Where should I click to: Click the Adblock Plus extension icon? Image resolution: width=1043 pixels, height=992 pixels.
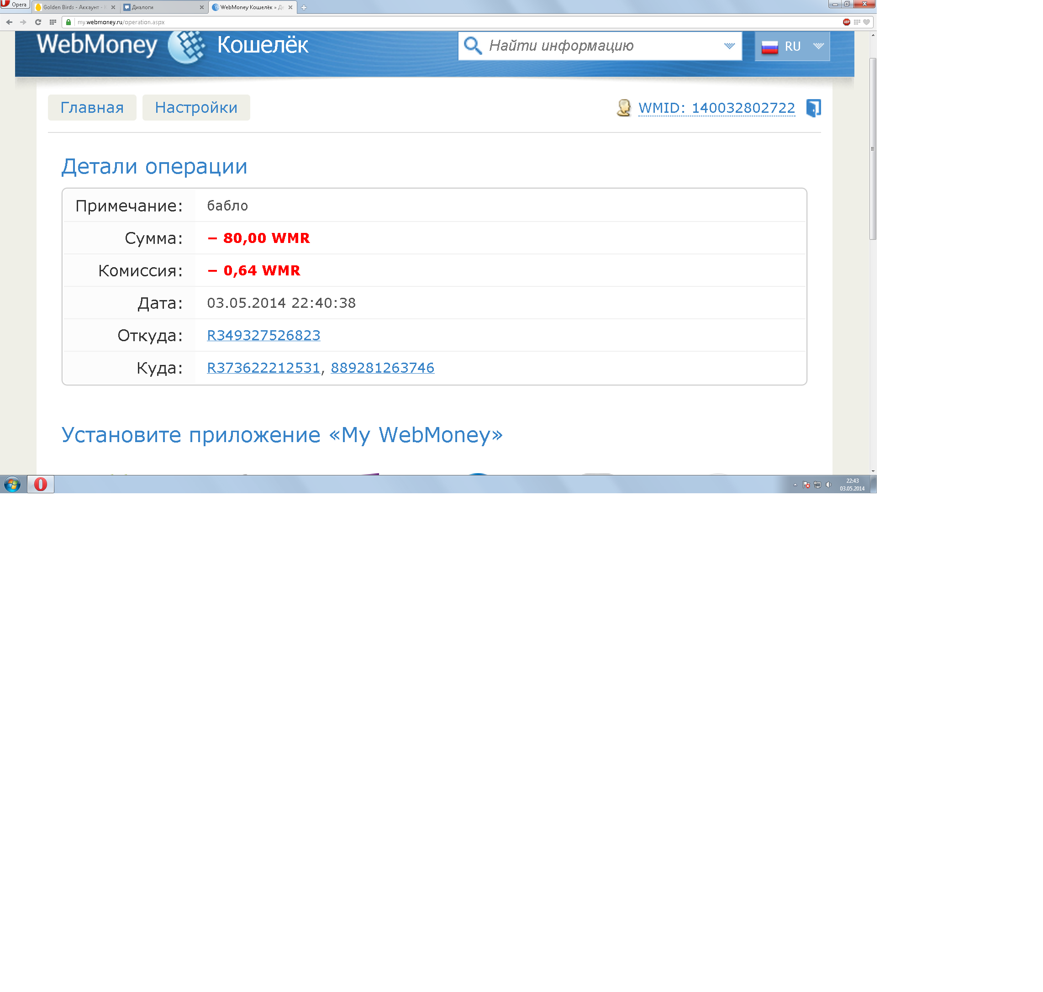coord(846,22)
